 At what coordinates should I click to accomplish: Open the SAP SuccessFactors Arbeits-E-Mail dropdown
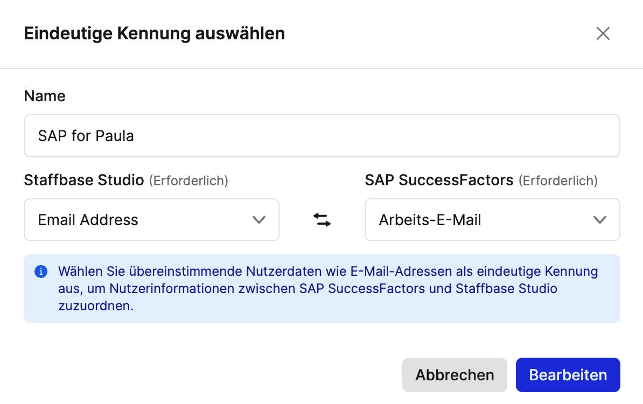point(492,220)
